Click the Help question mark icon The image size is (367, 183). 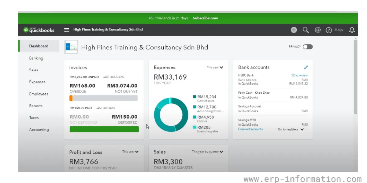pos(329,30)
